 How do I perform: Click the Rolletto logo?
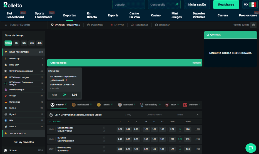(x=13, y=5)
